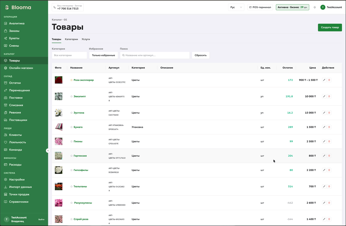
Task: Click the edit pencil for Роза эксплорер
Action: (324, 80)
